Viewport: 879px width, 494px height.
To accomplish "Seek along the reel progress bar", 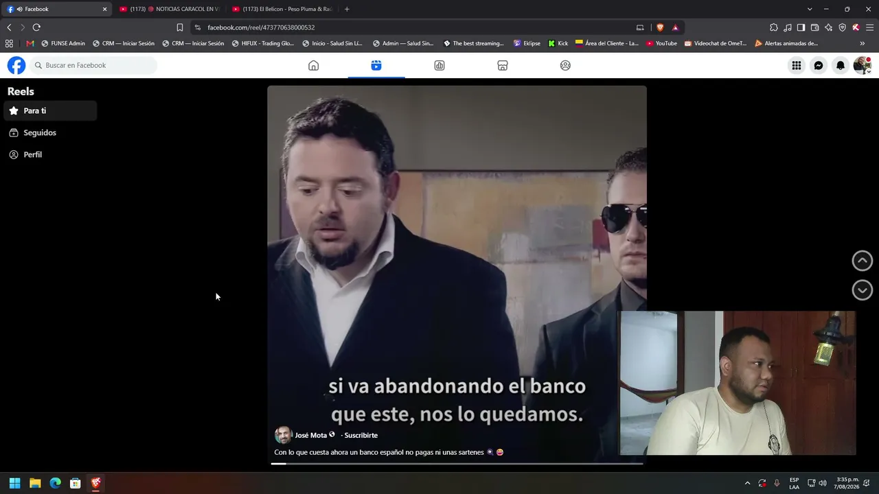I will [457, 464].
